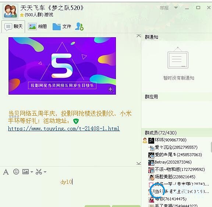Image resolution: width=212 pixels, height=207 pixels.
Task: Open the font style A tool
Action: (6, 172)
